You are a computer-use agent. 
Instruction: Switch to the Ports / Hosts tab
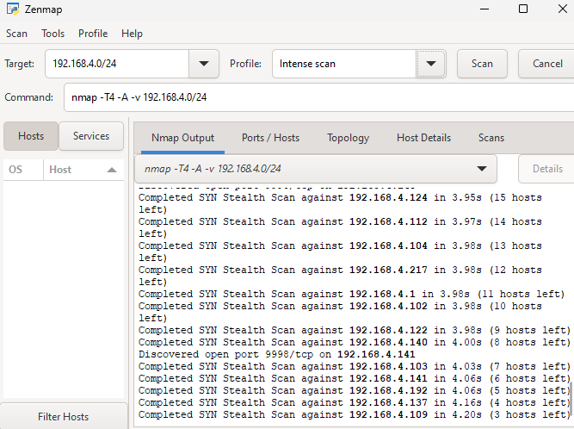pos(270,138)
